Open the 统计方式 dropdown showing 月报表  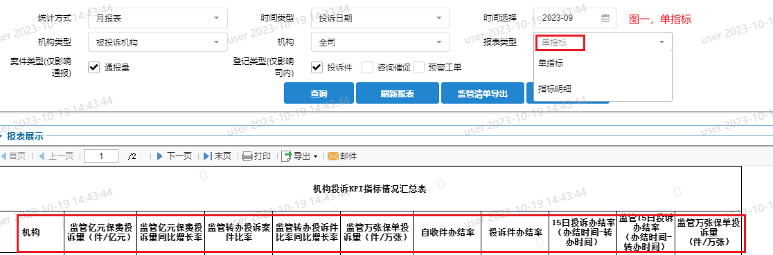[158, 18]
